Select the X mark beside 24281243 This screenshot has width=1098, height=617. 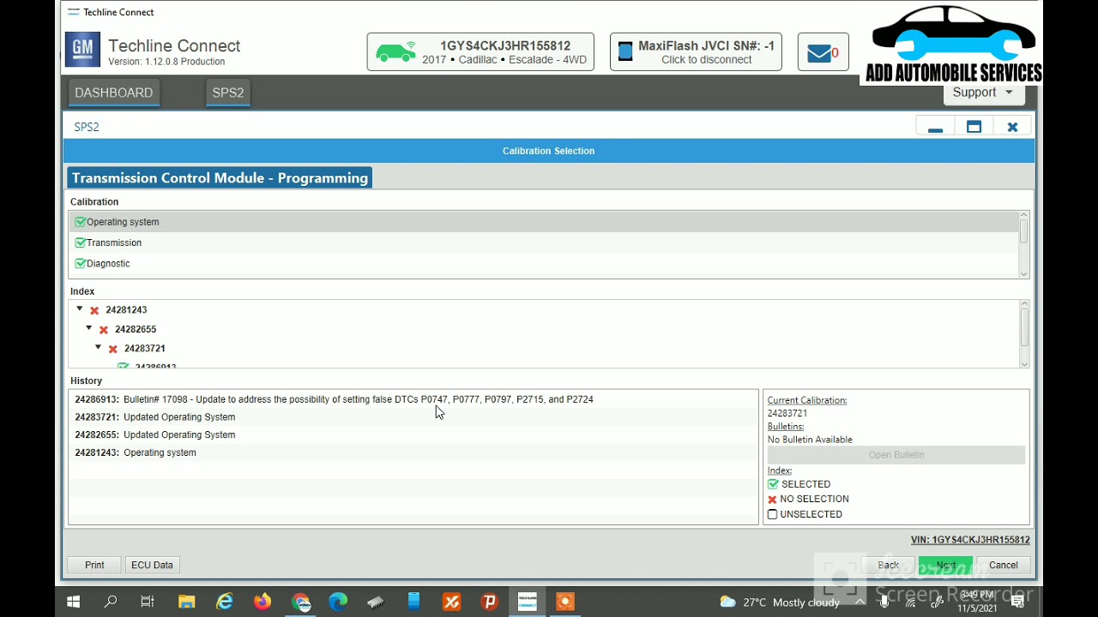coord(94,310)
